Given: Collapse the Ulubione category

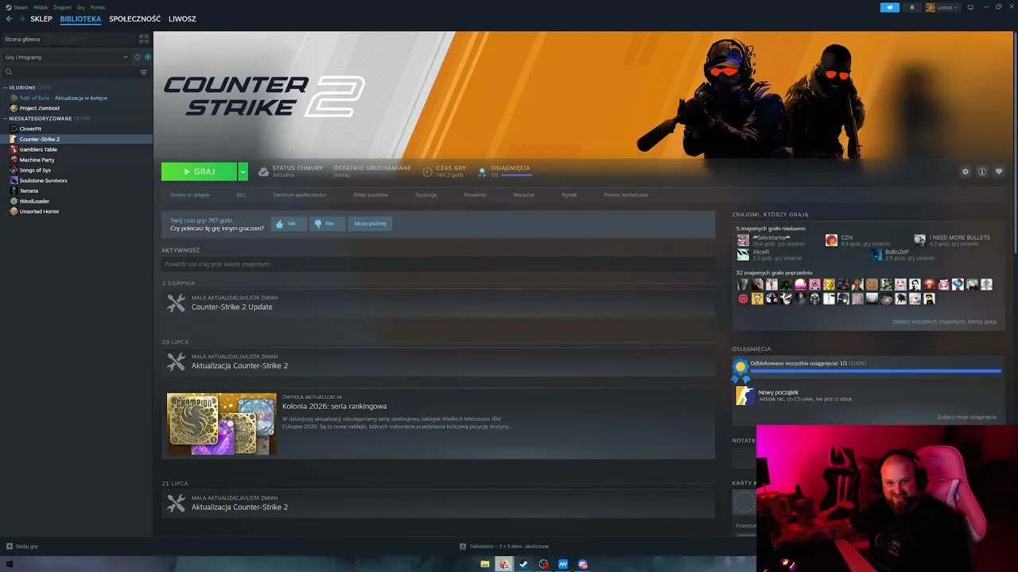Looking at the screenshot, I should pyautogui.click(x=5, y=87).
